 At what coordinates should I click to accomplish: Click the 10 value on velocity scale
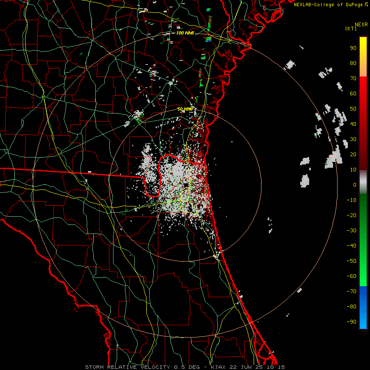coord(353,170)
